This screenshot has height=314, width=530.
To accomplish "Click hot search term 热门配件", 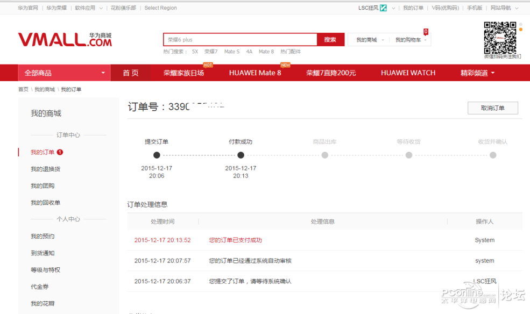I will pyautogui.click(x=291, y=52).
